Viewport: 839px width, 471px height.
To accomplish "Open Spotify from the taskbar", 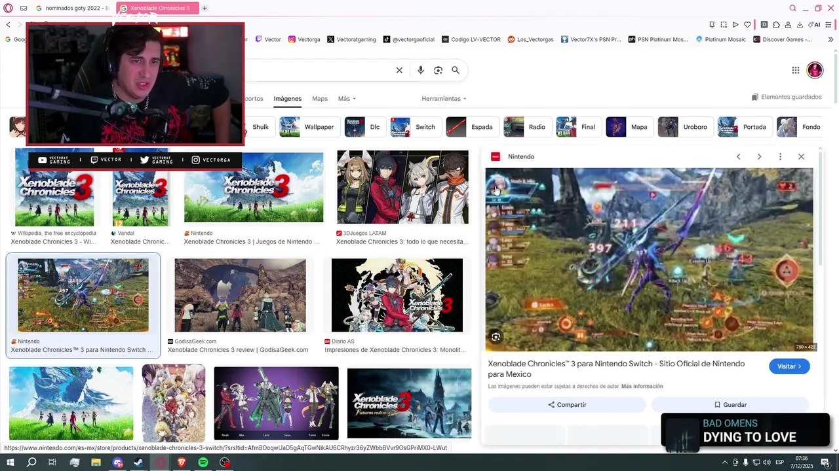I will pos(203,462).
